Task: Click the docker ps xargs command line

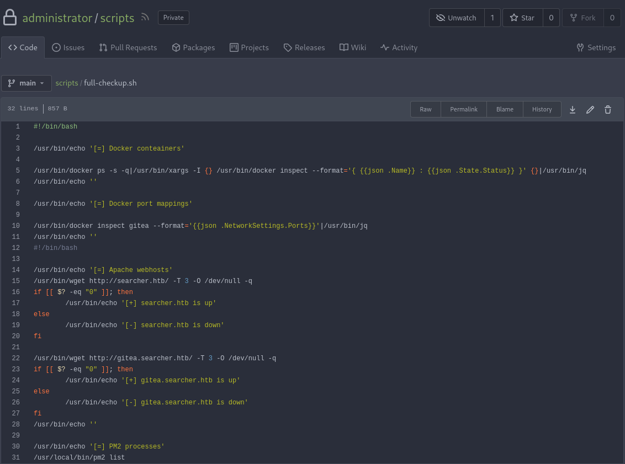Action: 310,170
